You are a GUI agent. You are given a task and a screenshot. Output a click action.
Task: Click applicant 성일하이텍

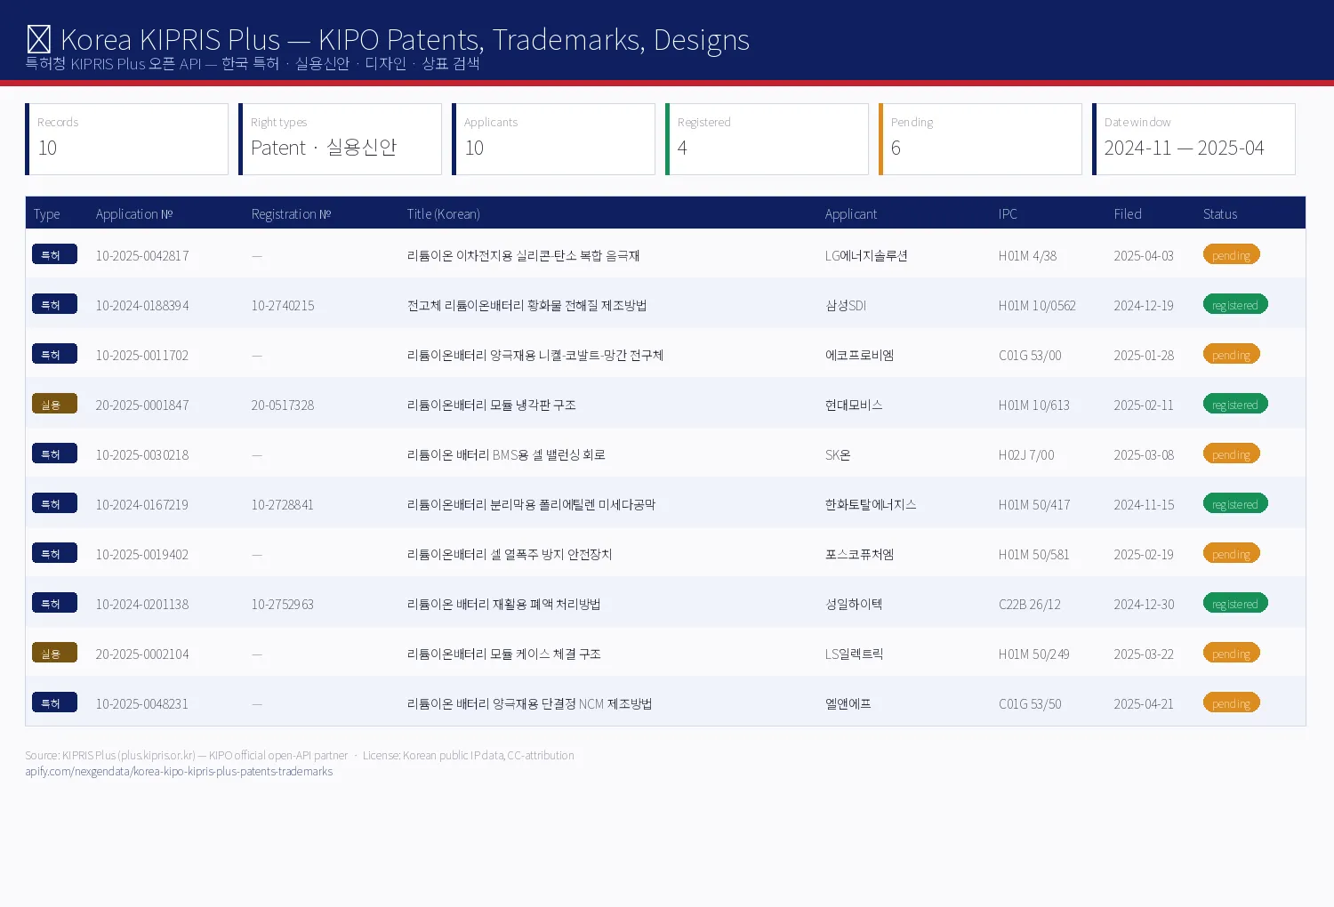point(854,605)
